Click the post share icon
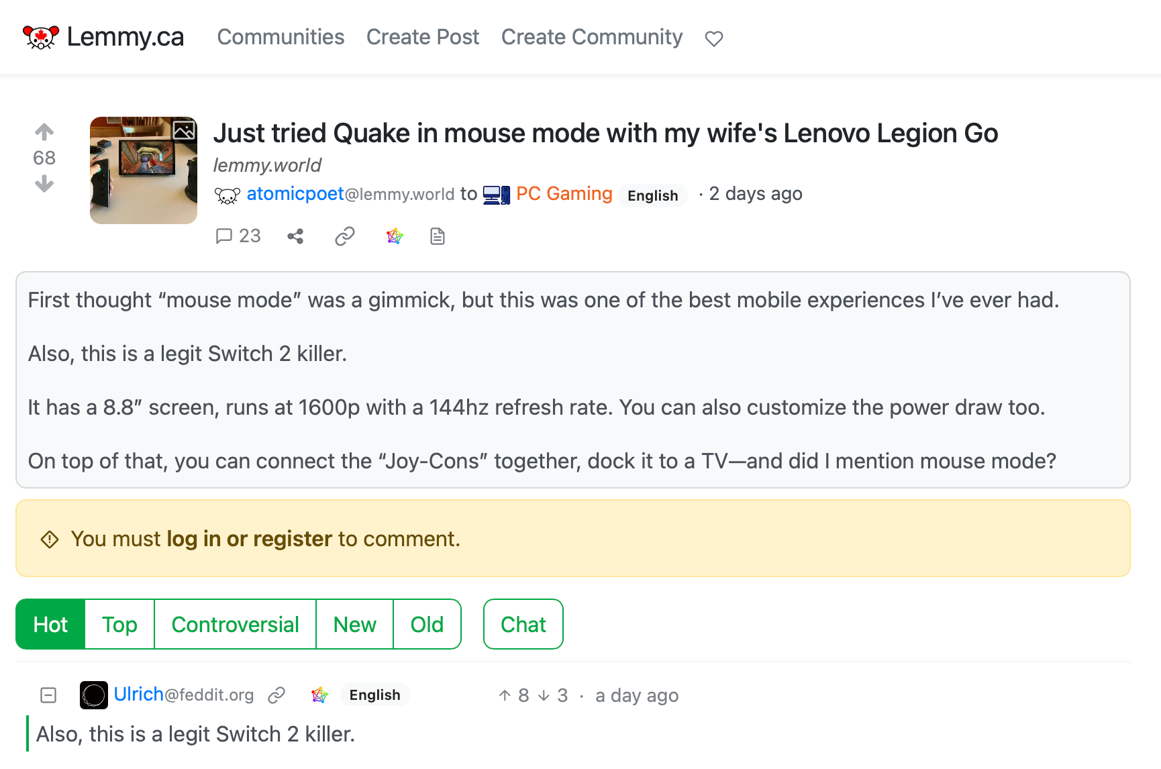Screen dimensions: 1161x769 [x=295, y=236]
